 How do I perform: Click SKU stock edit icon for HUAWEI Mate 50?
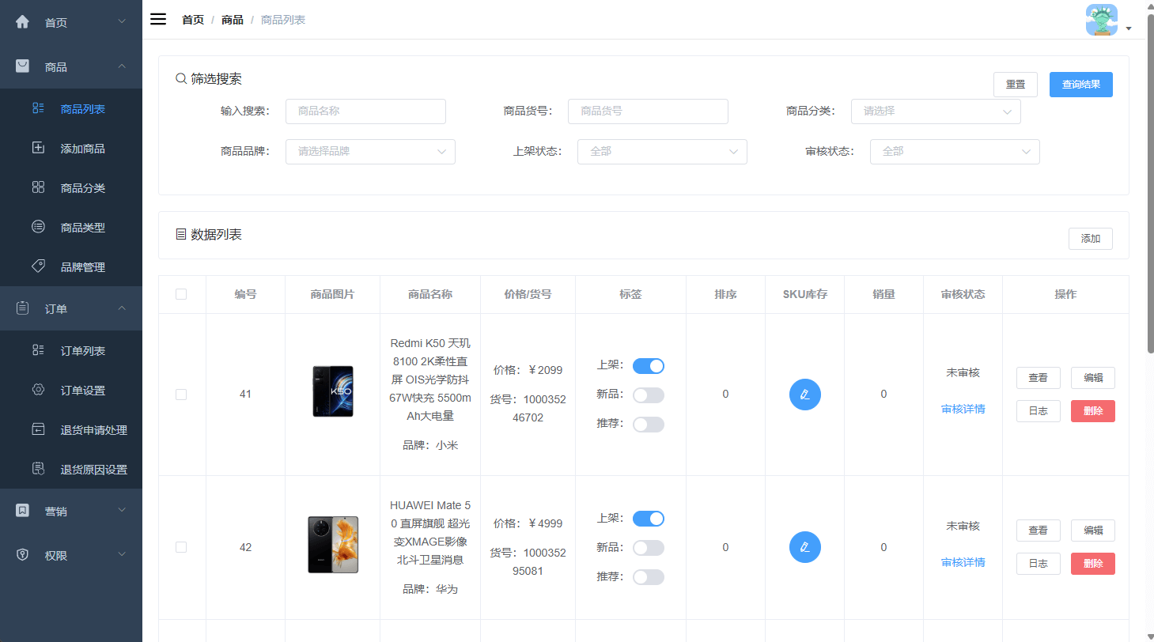tap(804, 547)
